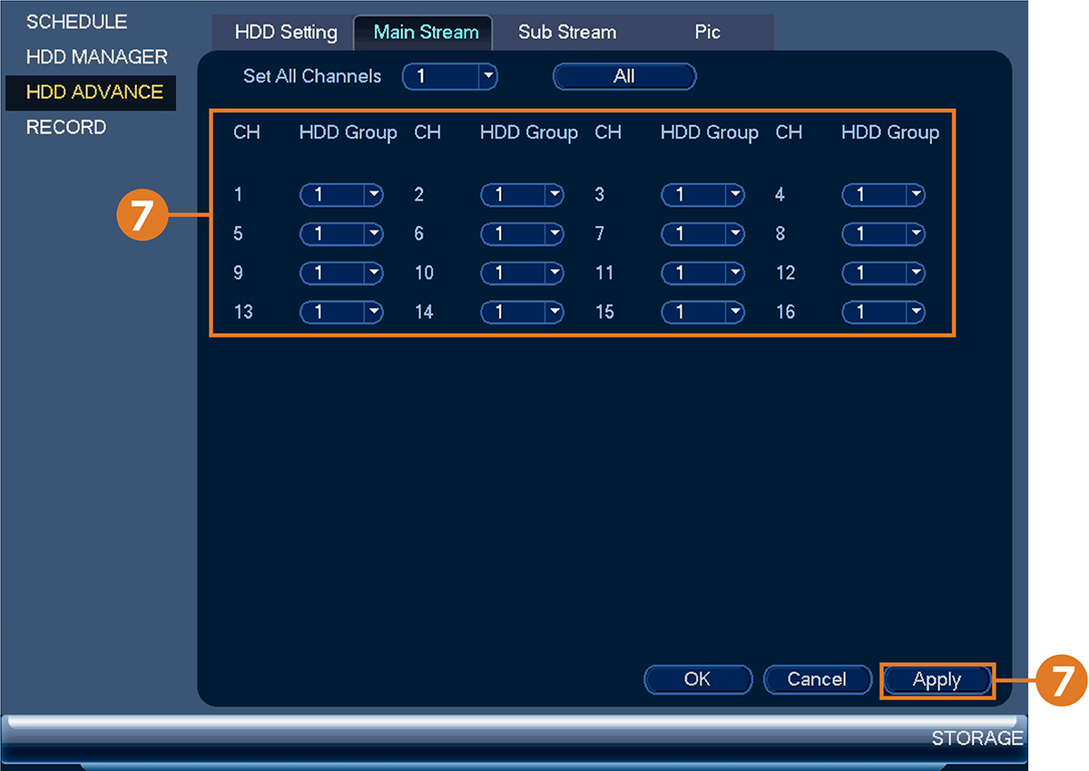1089x771 pixels.
Task: Open SCHEDULE in the sidebar
Action: pyautogui.click(x=76, y=22)
